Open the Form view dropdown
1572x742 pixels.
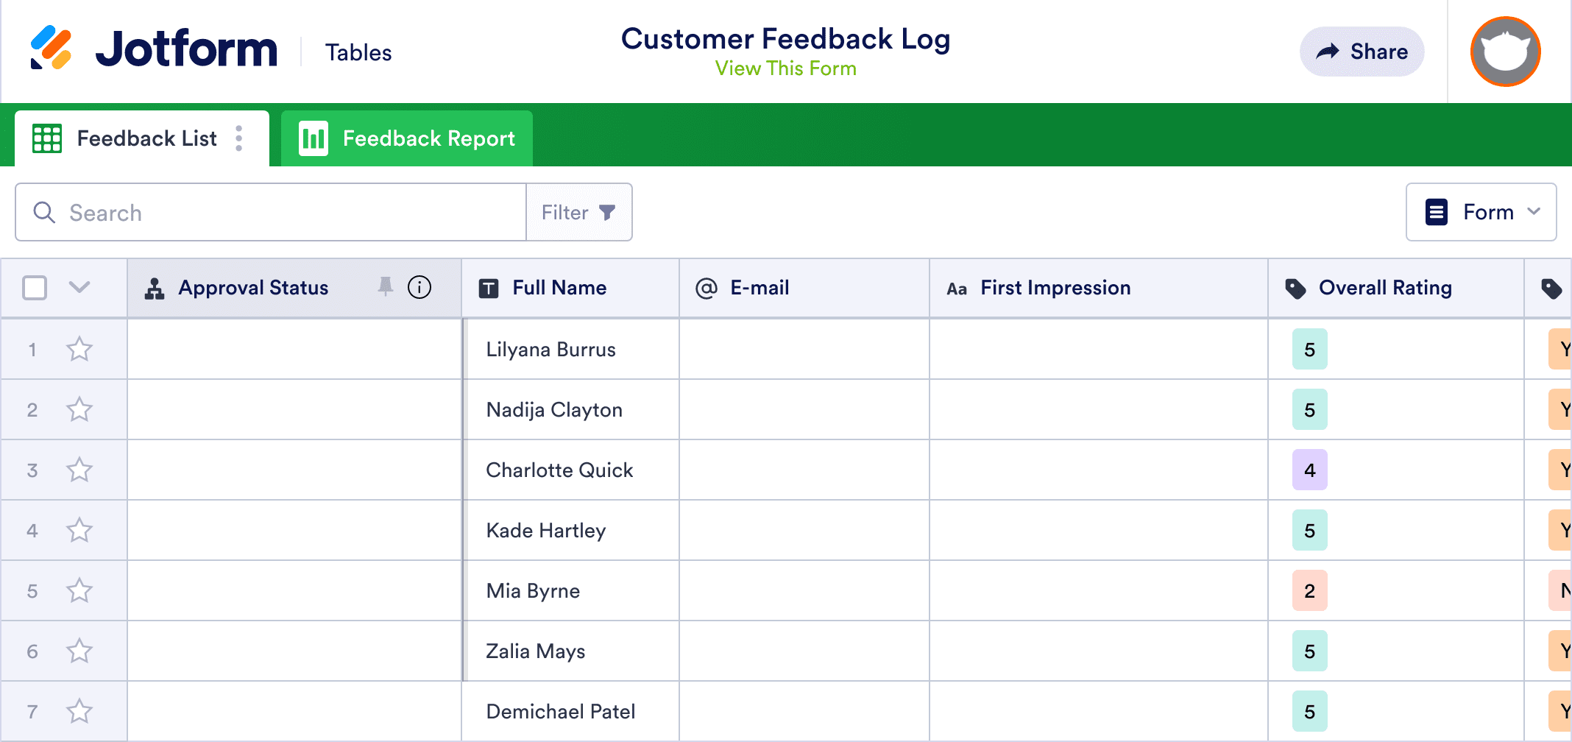[1481, 212]
